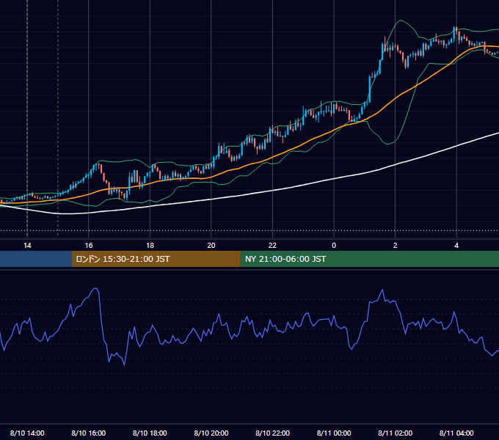Click the hour label 20 on axis
Image resolution: width=499 pixels, height=440 pixels.
[211, 246]
